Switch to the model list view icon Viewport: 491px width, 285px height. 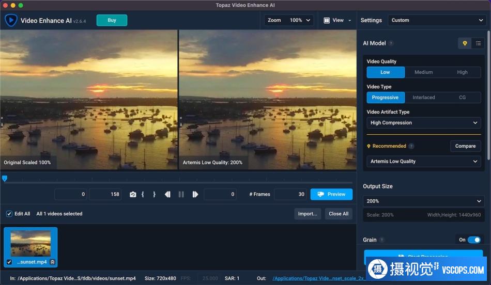pyautogui.click(x=478, y=43)
